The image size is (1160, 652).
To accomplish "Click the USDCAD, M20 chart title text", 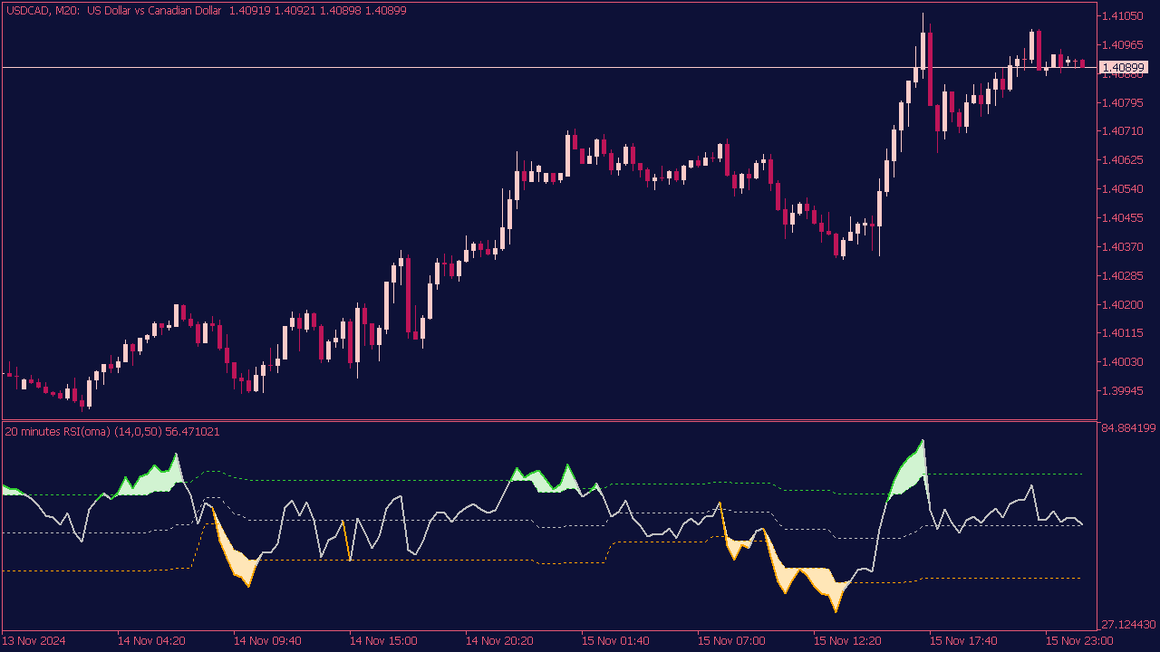I will [x=206, y=11].
